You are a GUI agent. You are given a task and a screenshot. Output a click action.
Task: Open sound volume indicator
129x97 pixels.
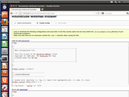(119, 2)
